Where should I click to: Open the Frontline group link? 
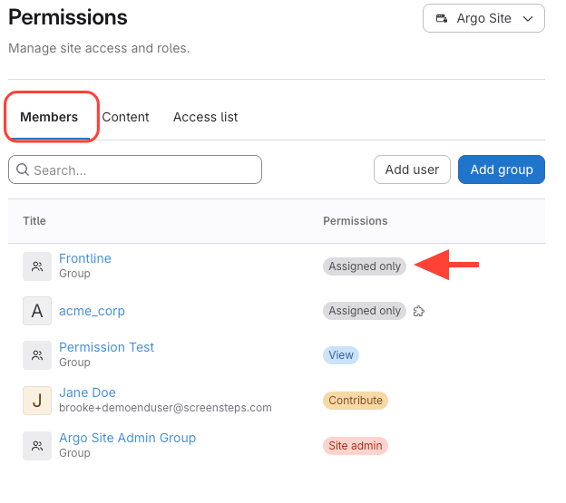(85, 258)
